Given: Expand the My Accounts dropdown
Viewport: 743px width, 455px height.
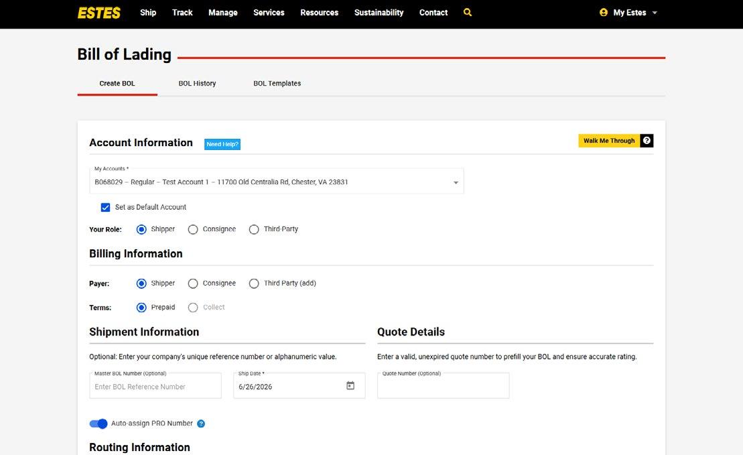Looking at the screenshot, I should point(456,182).
